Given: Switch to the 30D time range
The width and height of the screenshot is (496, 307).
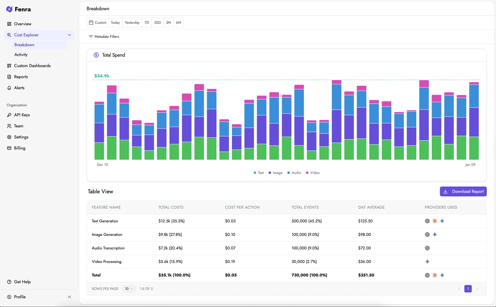Looking at the screenshot, I should [x=157, y=22].
